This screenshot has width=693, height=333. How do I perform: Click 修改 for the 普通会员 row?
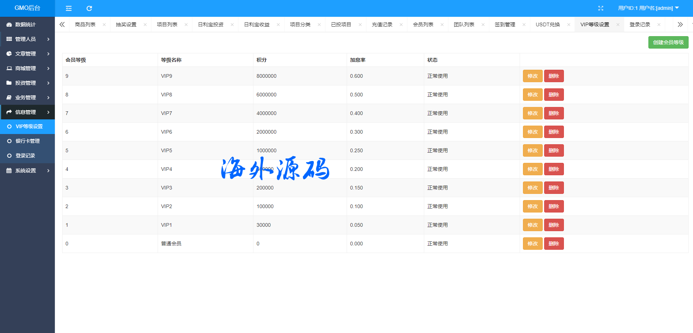point(532,244)
